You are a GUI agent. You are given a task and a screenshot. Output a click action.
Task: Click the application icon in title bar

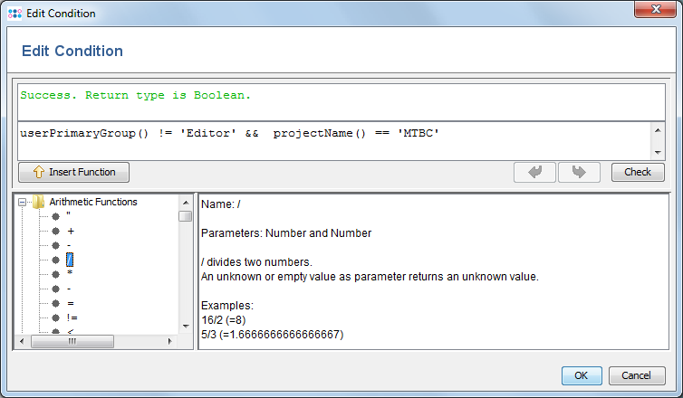[x=13, y=14]
